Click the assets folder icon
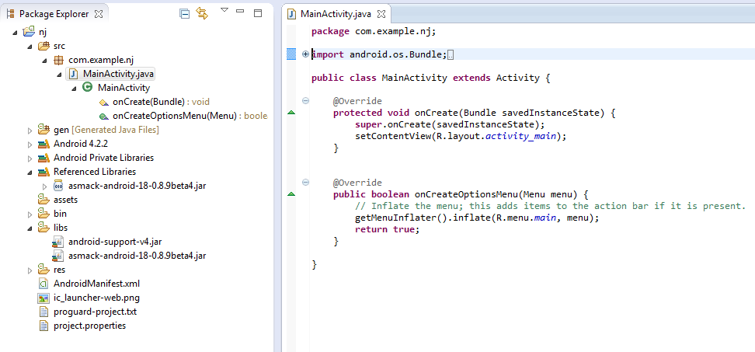 click(43, 200)
